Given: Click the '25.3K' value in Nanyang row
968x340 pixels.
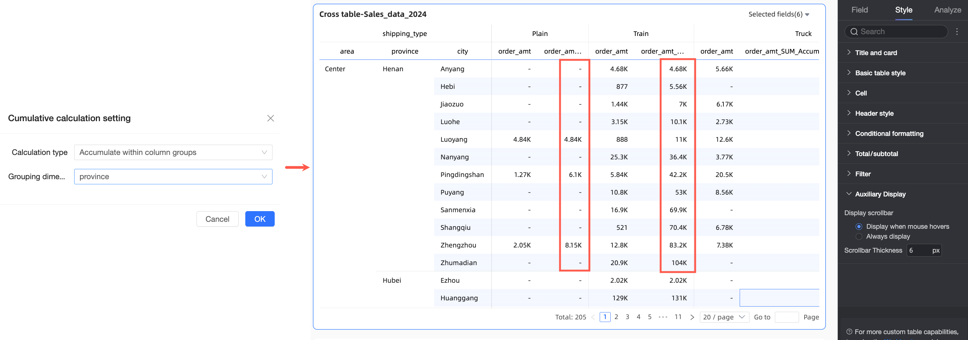Looking at the screenshot, I should [618, 157].
